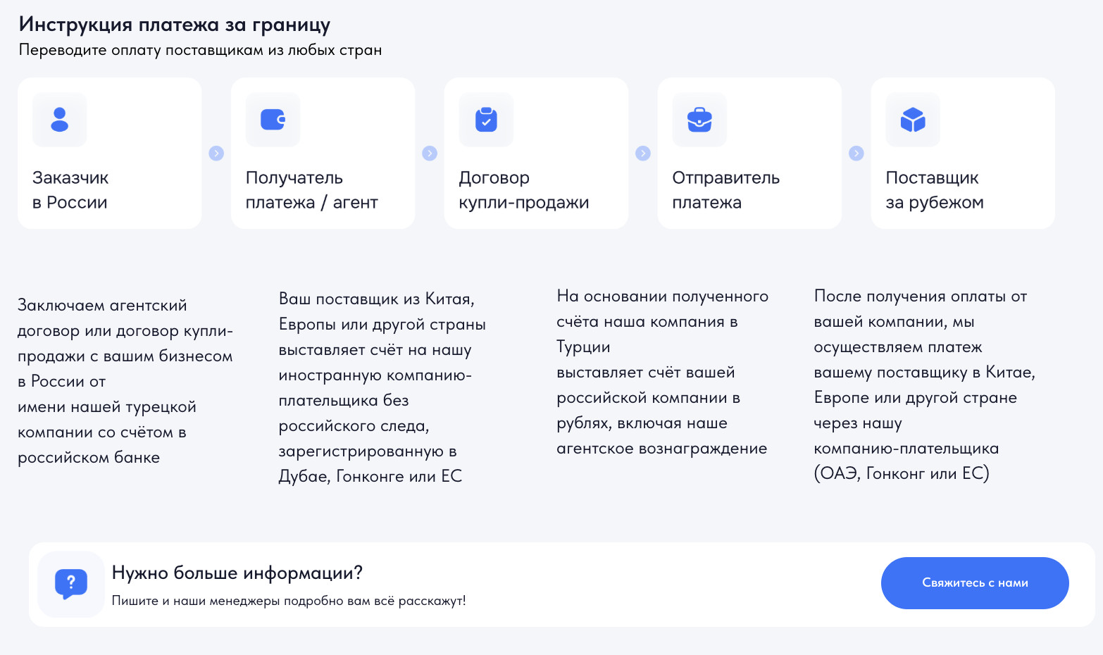
Task: Click arrow between Заказчик and Получатель cards
Action: pos(216,154)
